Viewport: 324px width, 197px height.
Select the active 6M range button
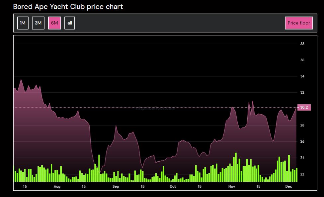pyautogui.click(x=54, y=23)
